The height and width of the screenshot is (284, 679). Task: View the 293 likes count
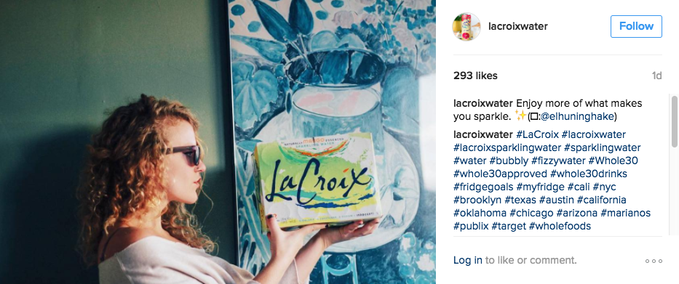click(475, 76)
